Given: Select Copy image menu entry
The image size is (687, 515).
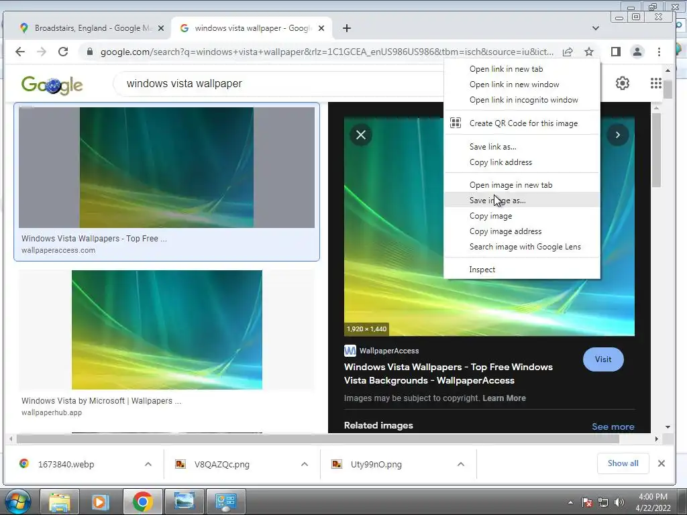Looking at the screenshot, I should [522, 215].
